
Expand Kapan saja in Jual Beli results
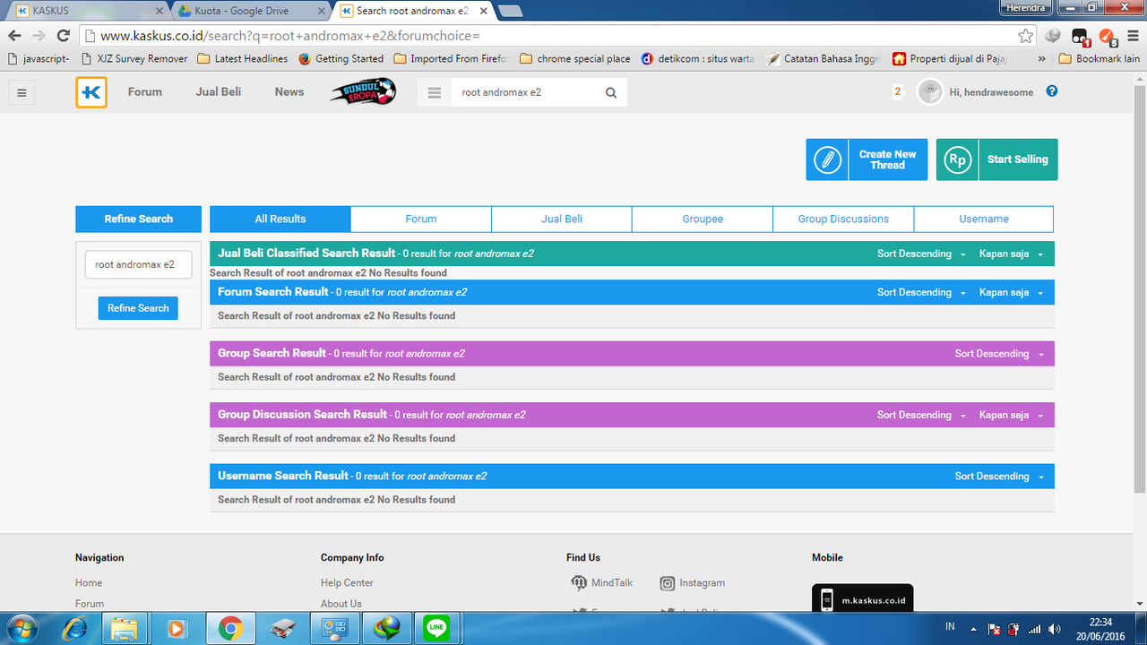(x=1011, y=254)
